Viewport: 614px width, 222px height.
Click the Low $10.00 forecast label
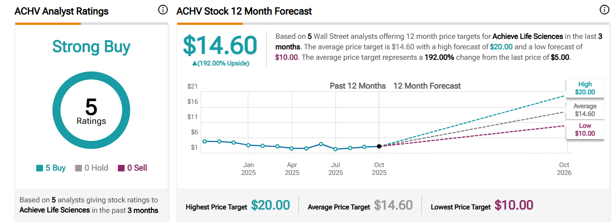585,130
